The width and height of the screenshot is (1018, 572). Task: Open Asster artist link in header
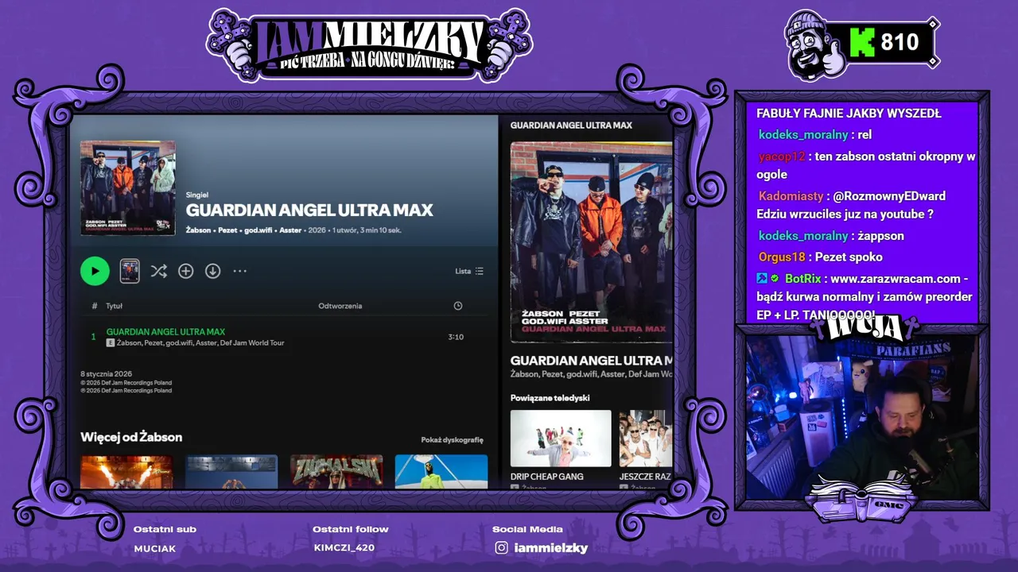[291, 230]
